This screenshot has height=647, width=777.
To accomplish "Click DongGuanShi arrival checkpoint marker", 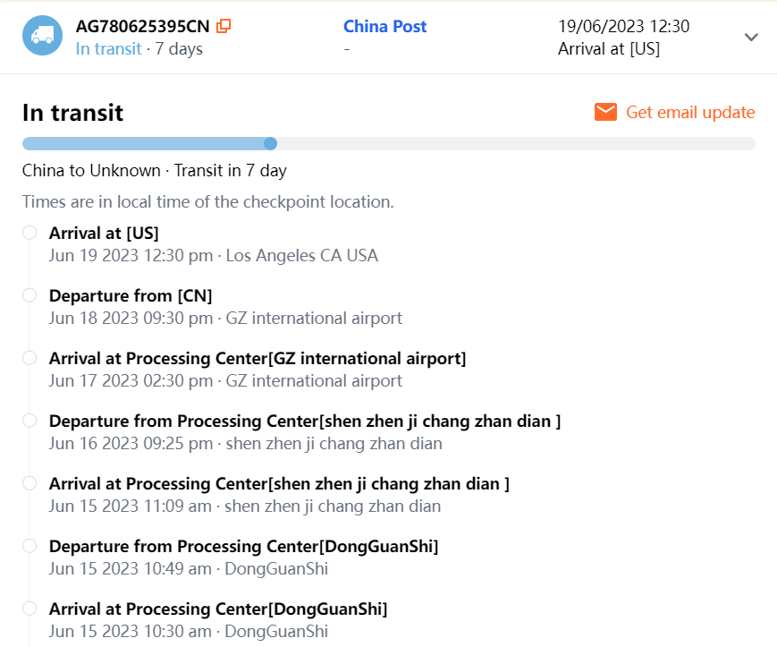I will pyautogui.click(x=30, y=609).
